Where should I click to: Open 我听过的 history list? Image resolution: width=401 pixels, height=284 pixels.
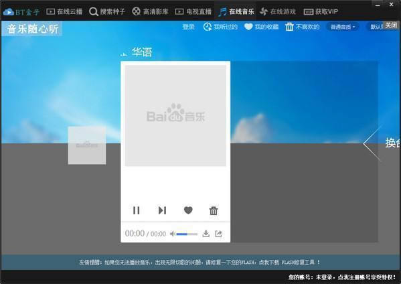tap(220, 27)
